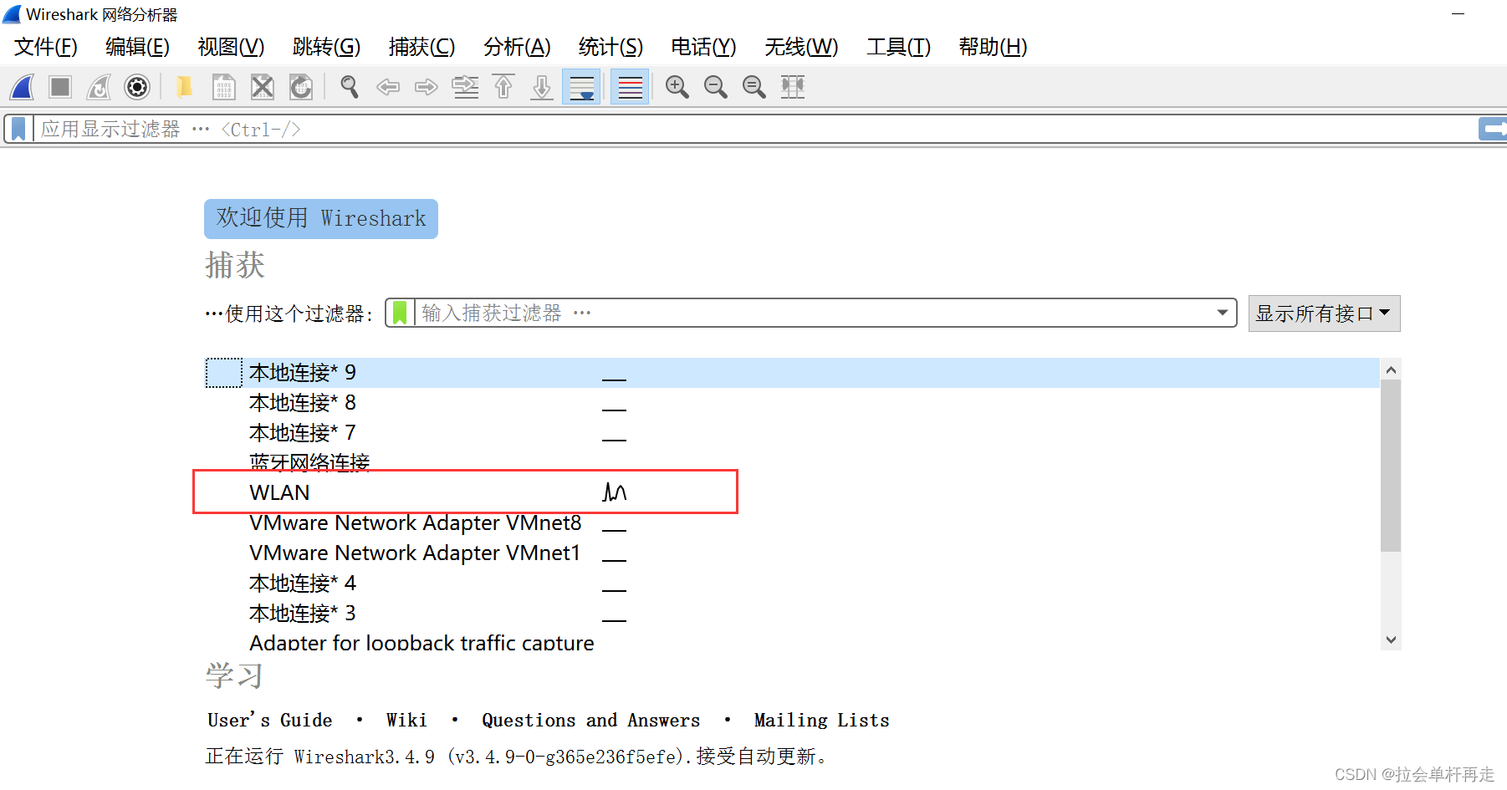The image size is (1507, 790).
Task: Click the save capture file icon
Action: pyautogui.click(x=223, y=87)
